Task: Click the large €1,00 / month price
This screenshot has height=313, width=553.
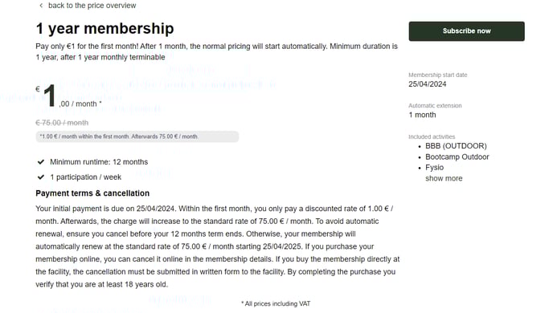Action: [x=69, y=96]
